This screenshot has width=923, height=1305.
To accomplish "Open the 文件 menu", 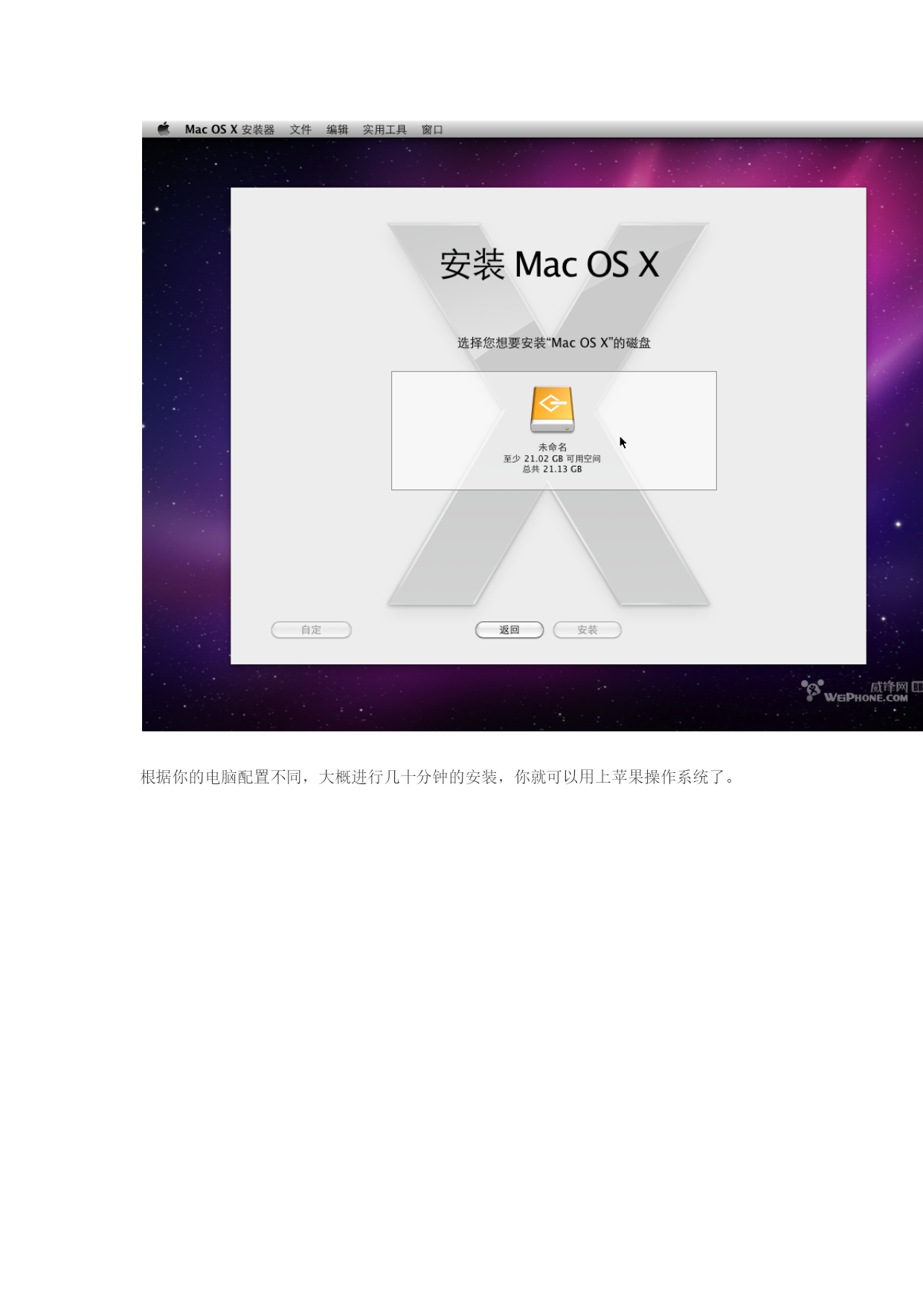I will [x=300, y=129].
